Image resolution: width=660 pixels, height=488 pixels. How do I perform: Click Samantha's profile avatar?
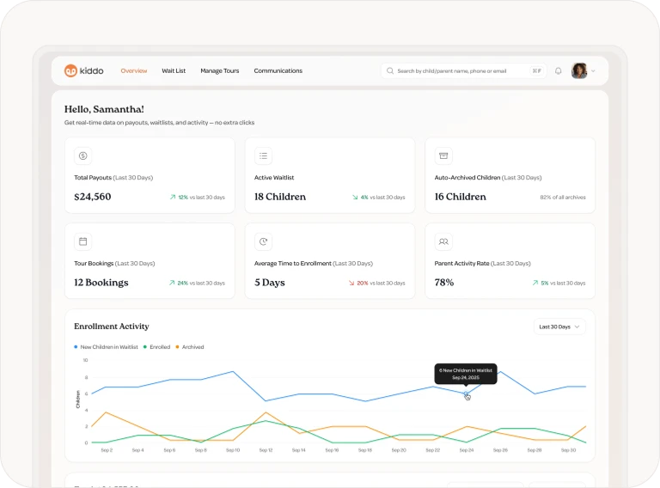579,70
